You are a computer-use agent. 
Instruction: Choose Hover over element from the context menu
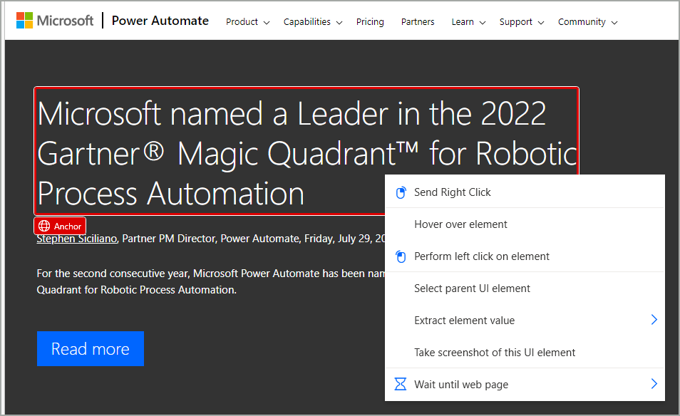(x=460, y=224)
